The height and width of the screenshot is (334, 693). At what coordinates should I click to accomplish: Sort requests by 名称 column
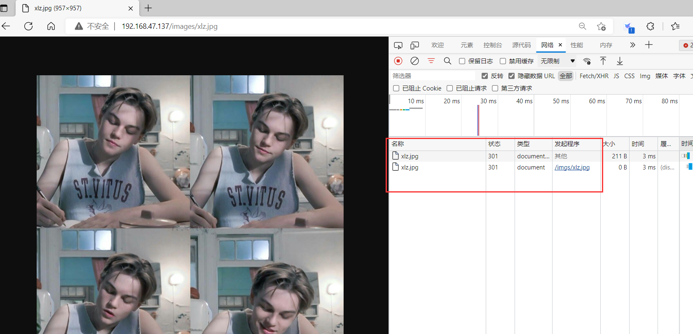[x=438, y=144]
